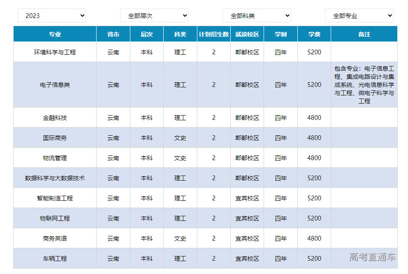Click 数据科学与大数据技术 in the table
Viewport: 408px width, 274px height.
(55, 178)
